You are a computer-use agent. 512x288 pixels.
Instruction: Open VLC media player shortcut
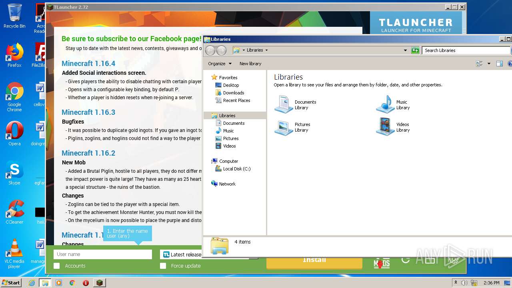14,254
